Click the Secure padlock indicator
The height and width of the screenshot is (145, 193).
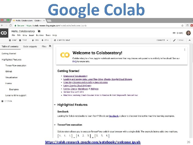(x=19, y=26)
